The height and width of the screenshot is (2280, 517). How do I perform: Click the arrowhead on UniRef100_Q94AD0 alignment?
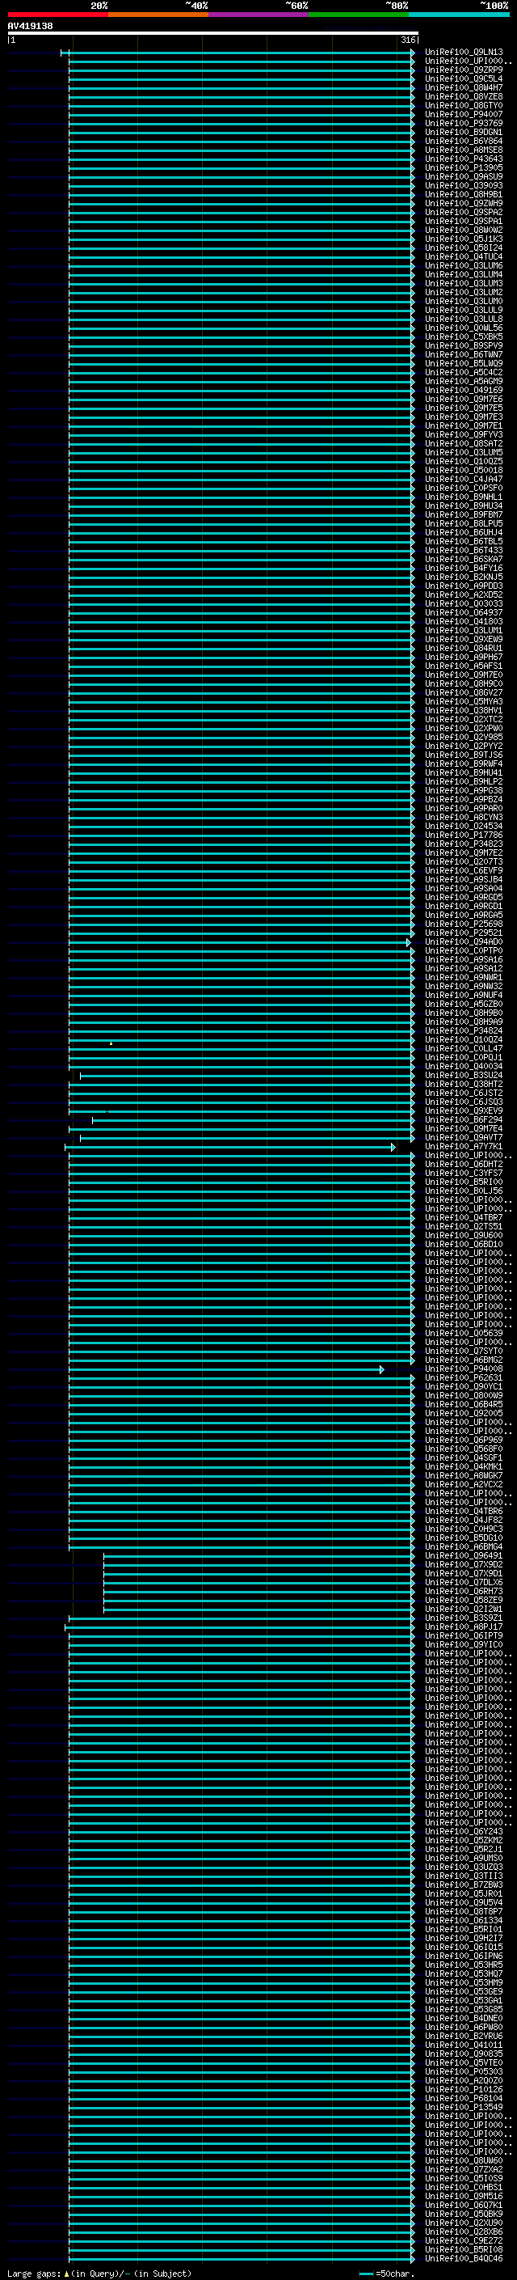click(410, 942)
